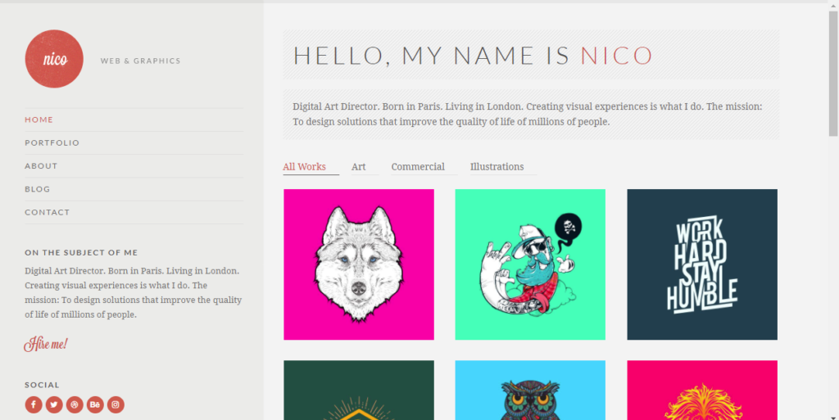The image size is (839, 420).
Task: Click the round red nico logo
Action: [54, 59]
